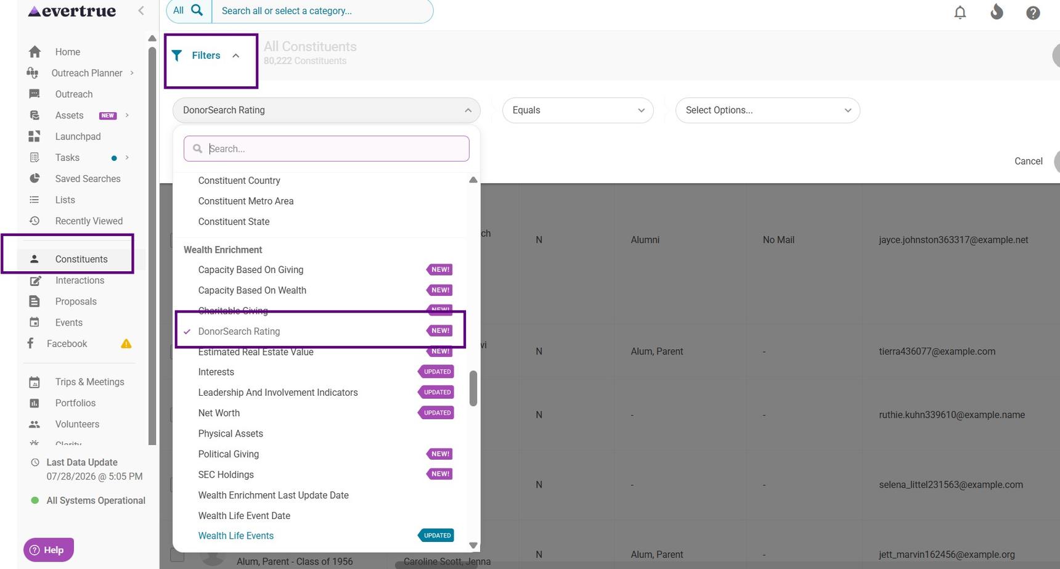Click in the filter Search field
The width and height of the screenshot is (1060, 569).
point(327,149)
